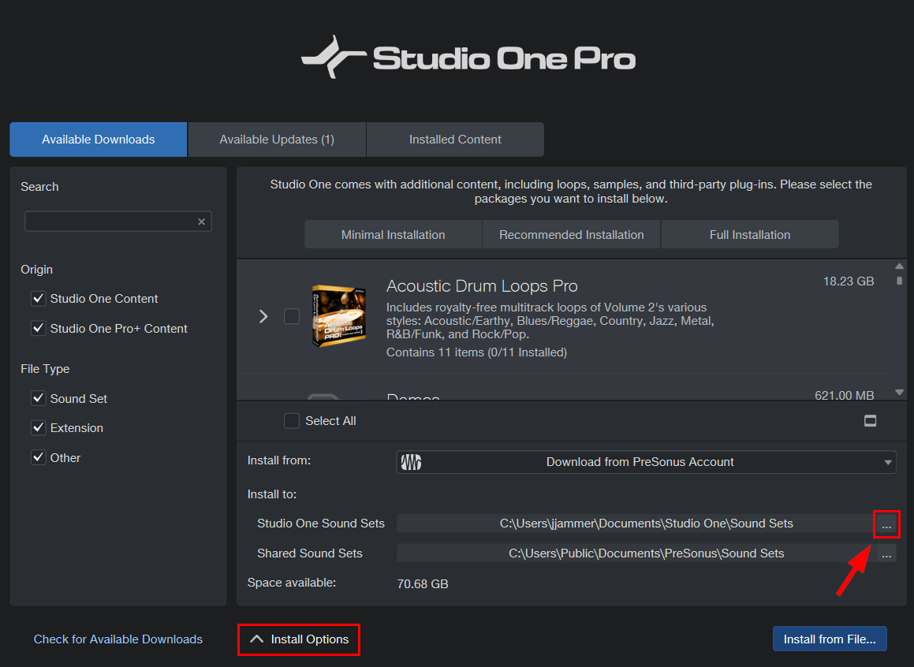
Task: Open the Install from dropdown
Action: coord(646,462)
